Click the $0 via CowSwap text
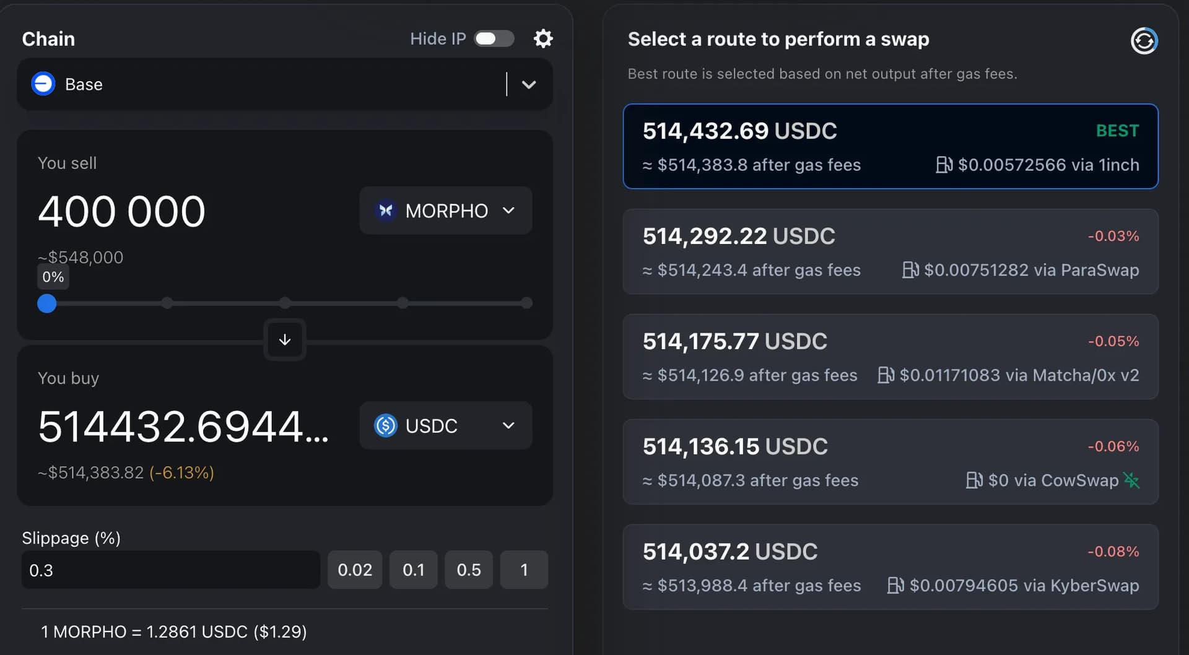1189x655 pixels. coord(1053,480)
